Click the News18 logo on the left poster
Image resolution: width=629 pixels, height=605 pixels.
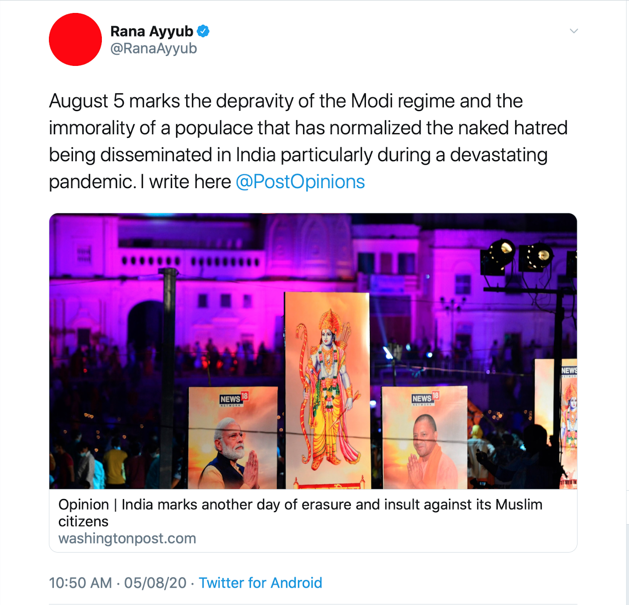pos(234,399)
